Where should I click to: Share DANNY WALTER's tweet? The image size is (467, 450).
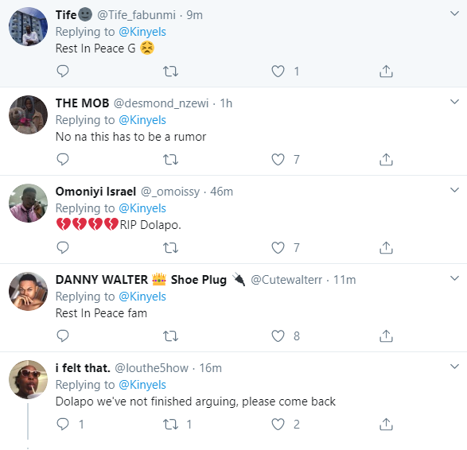coord(386,336)
